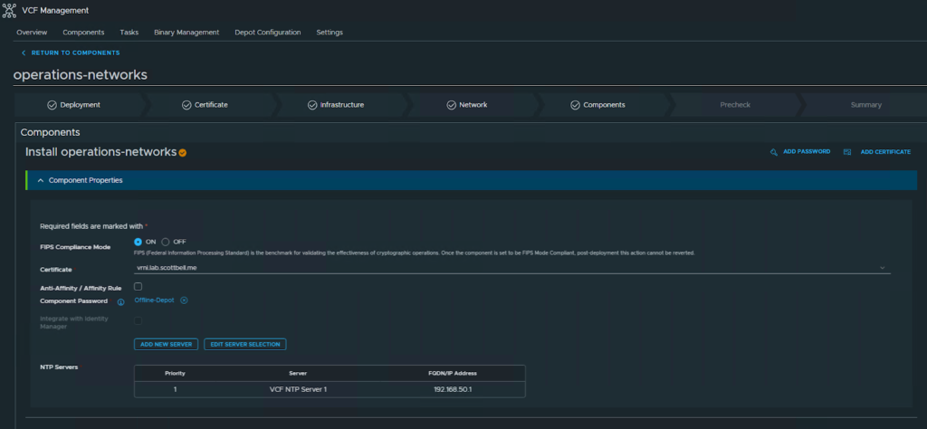This screenshot has width=927, height=429.
Task: Switch to the Tasks tab
Action: tap(129, 33)
